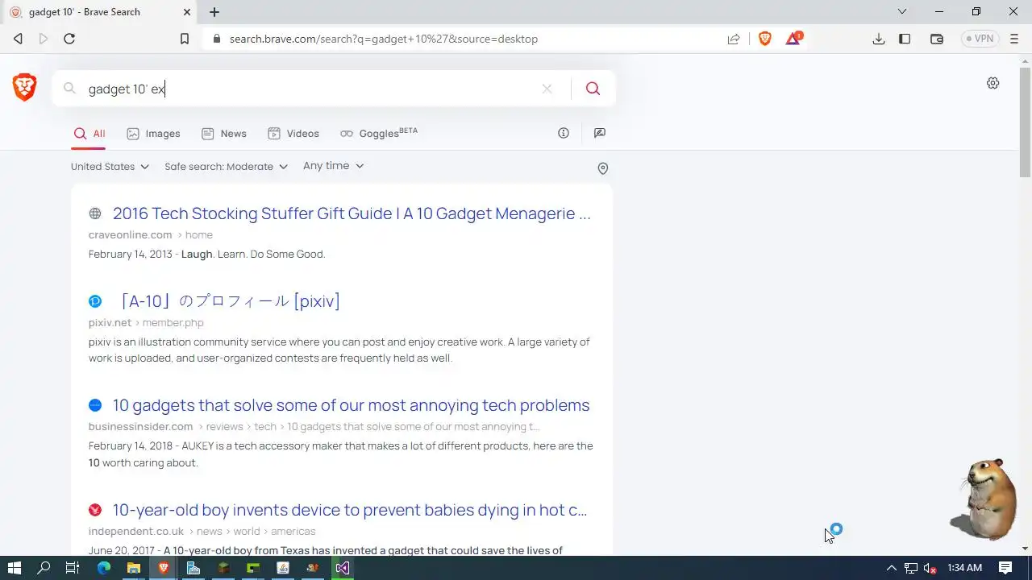The height and width of the screenshot is (580, 1032).
Task: Click the location pin icon
Action: point(602,168)
